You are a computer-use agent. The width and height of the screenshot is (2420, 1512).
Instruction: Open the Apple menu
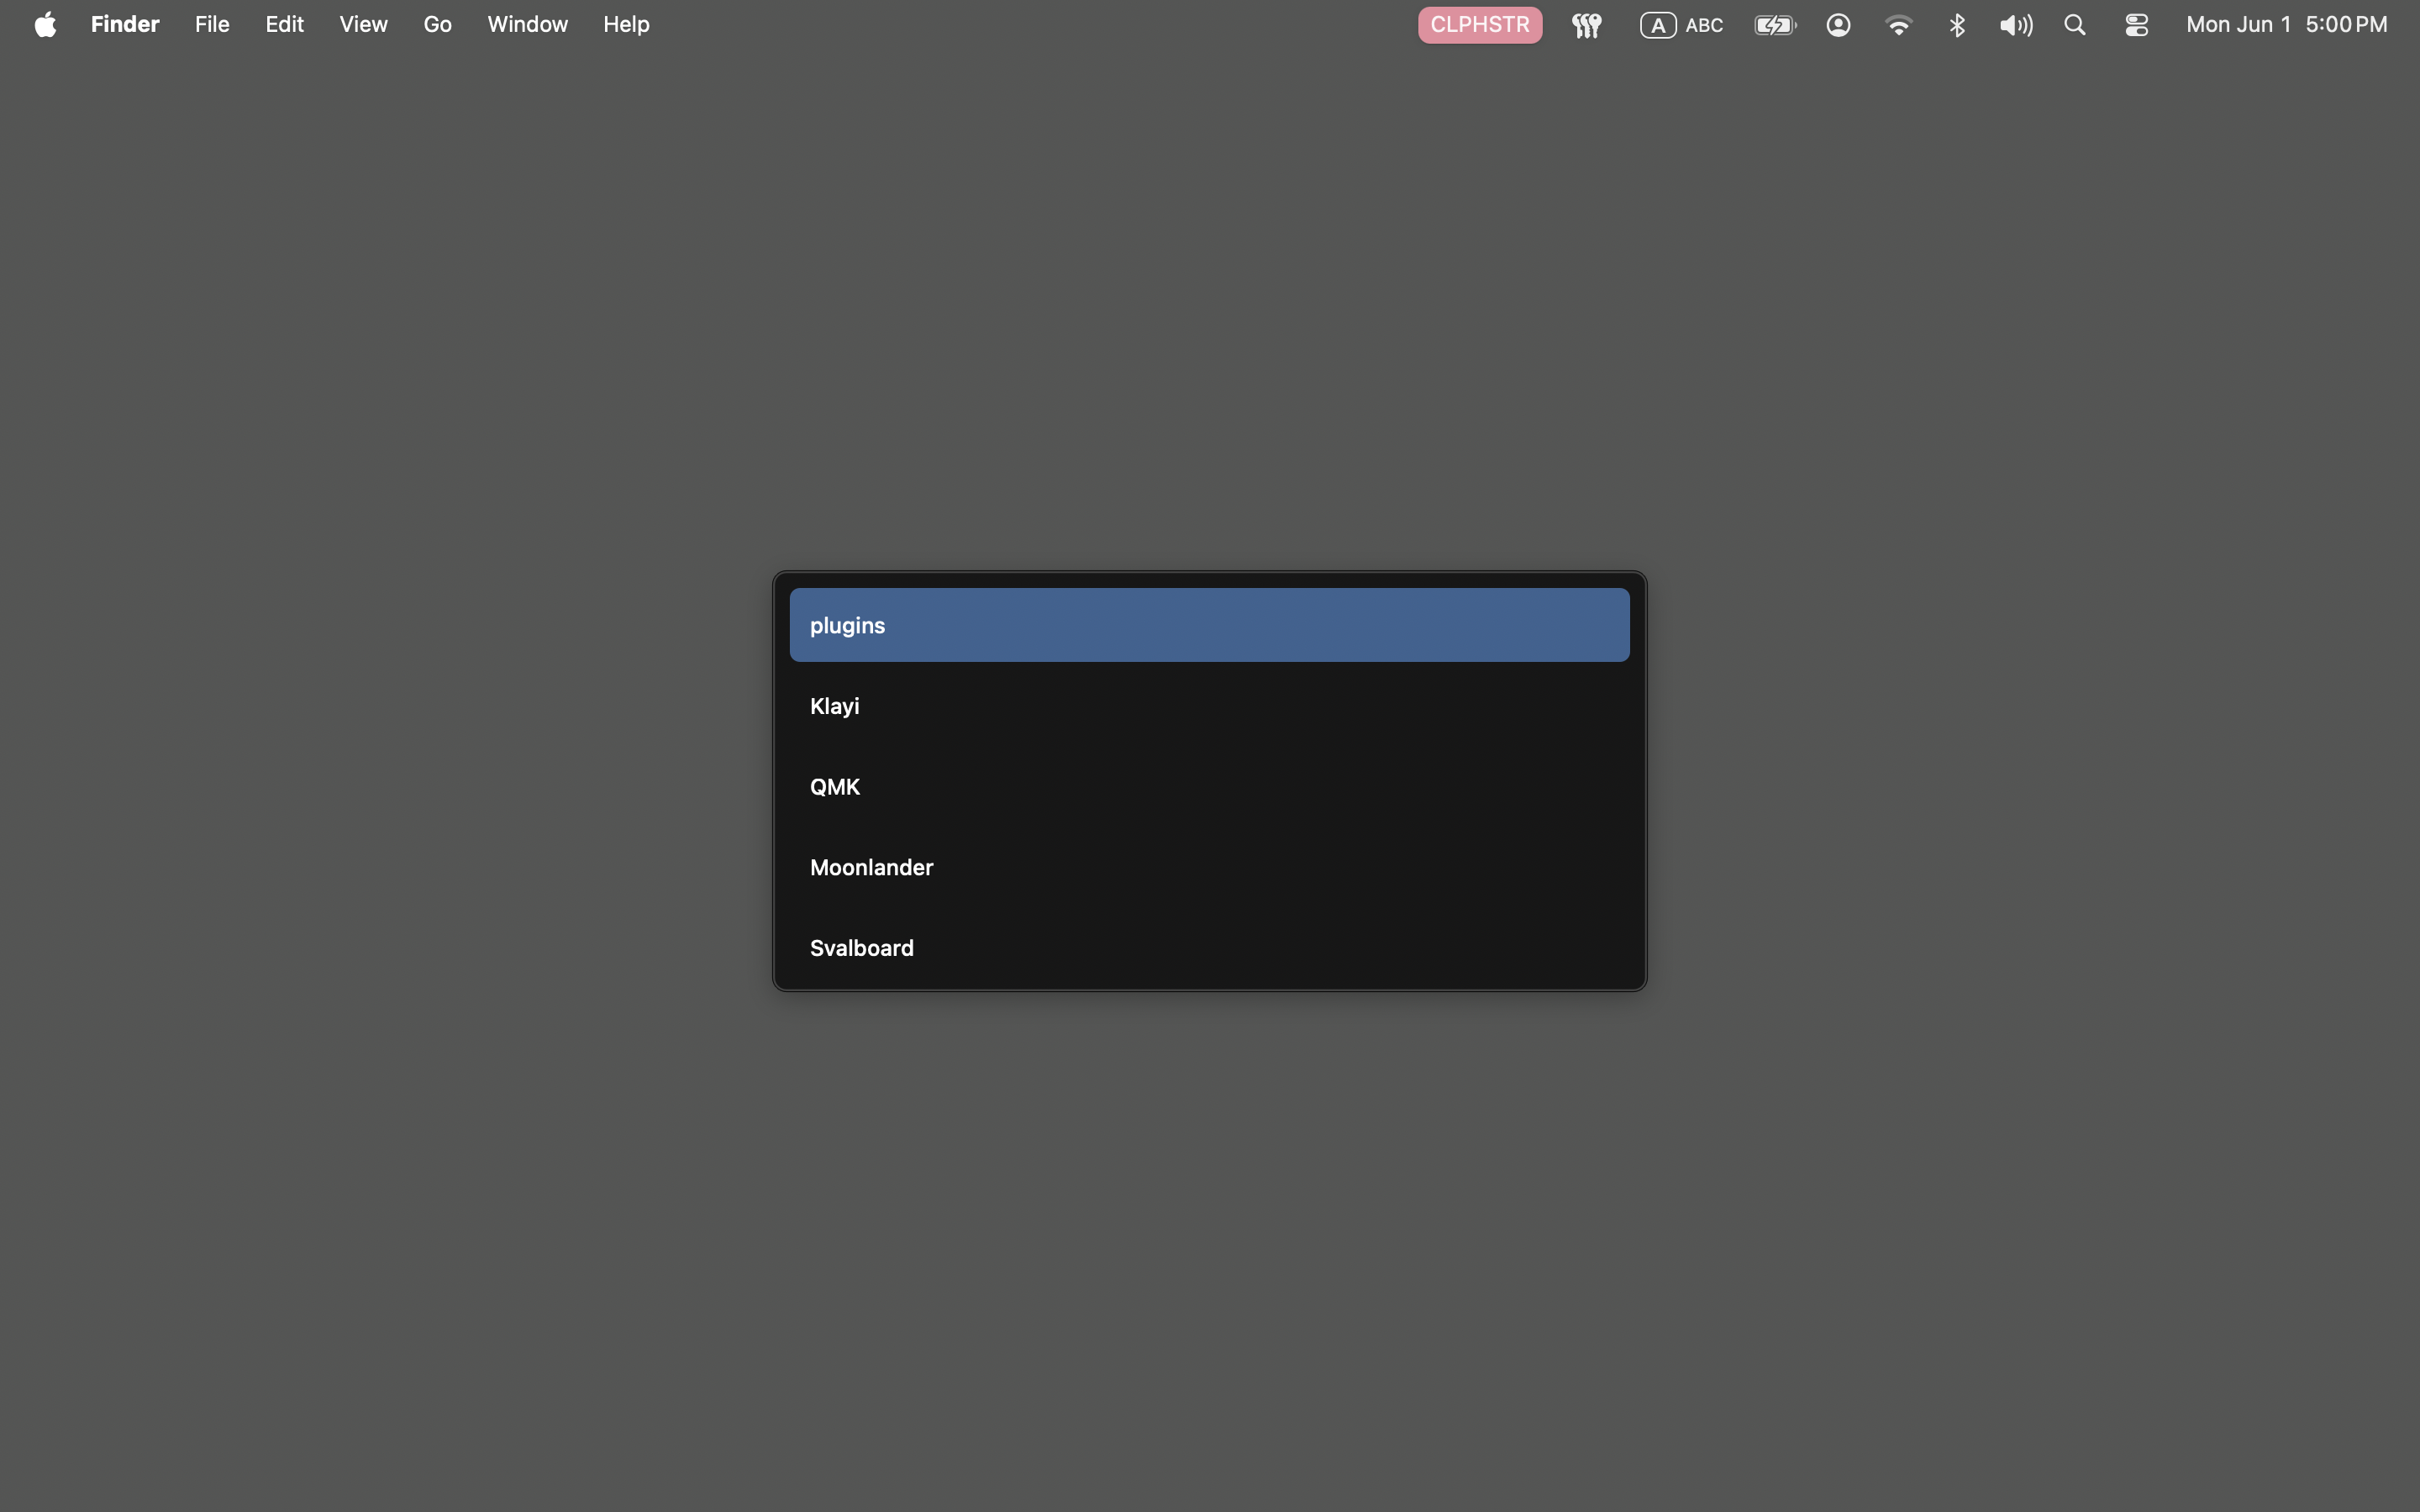tap(45, 25)
